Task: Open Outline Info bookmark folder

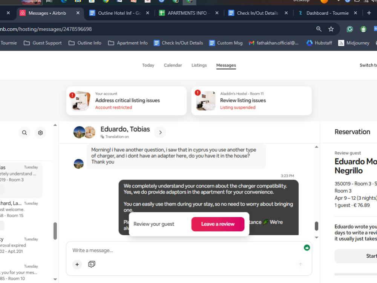Action: 85,43
